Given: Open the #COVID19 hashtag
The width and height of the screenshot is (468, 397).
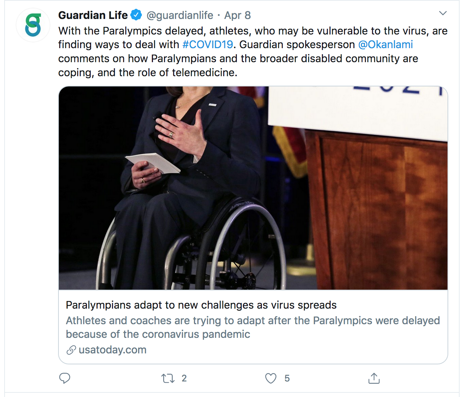Looking at the screenshot, I should point(208,44).
